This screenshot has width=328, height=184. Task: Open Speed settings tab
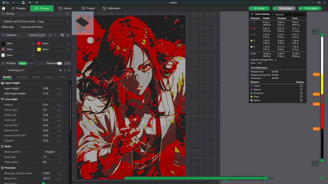click(36, 77)
